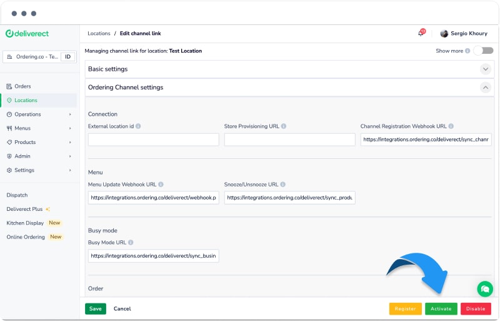This screenshot has width=500, height=321.
Task: Click the Settings gear icon
Action: tap(9, 170)
